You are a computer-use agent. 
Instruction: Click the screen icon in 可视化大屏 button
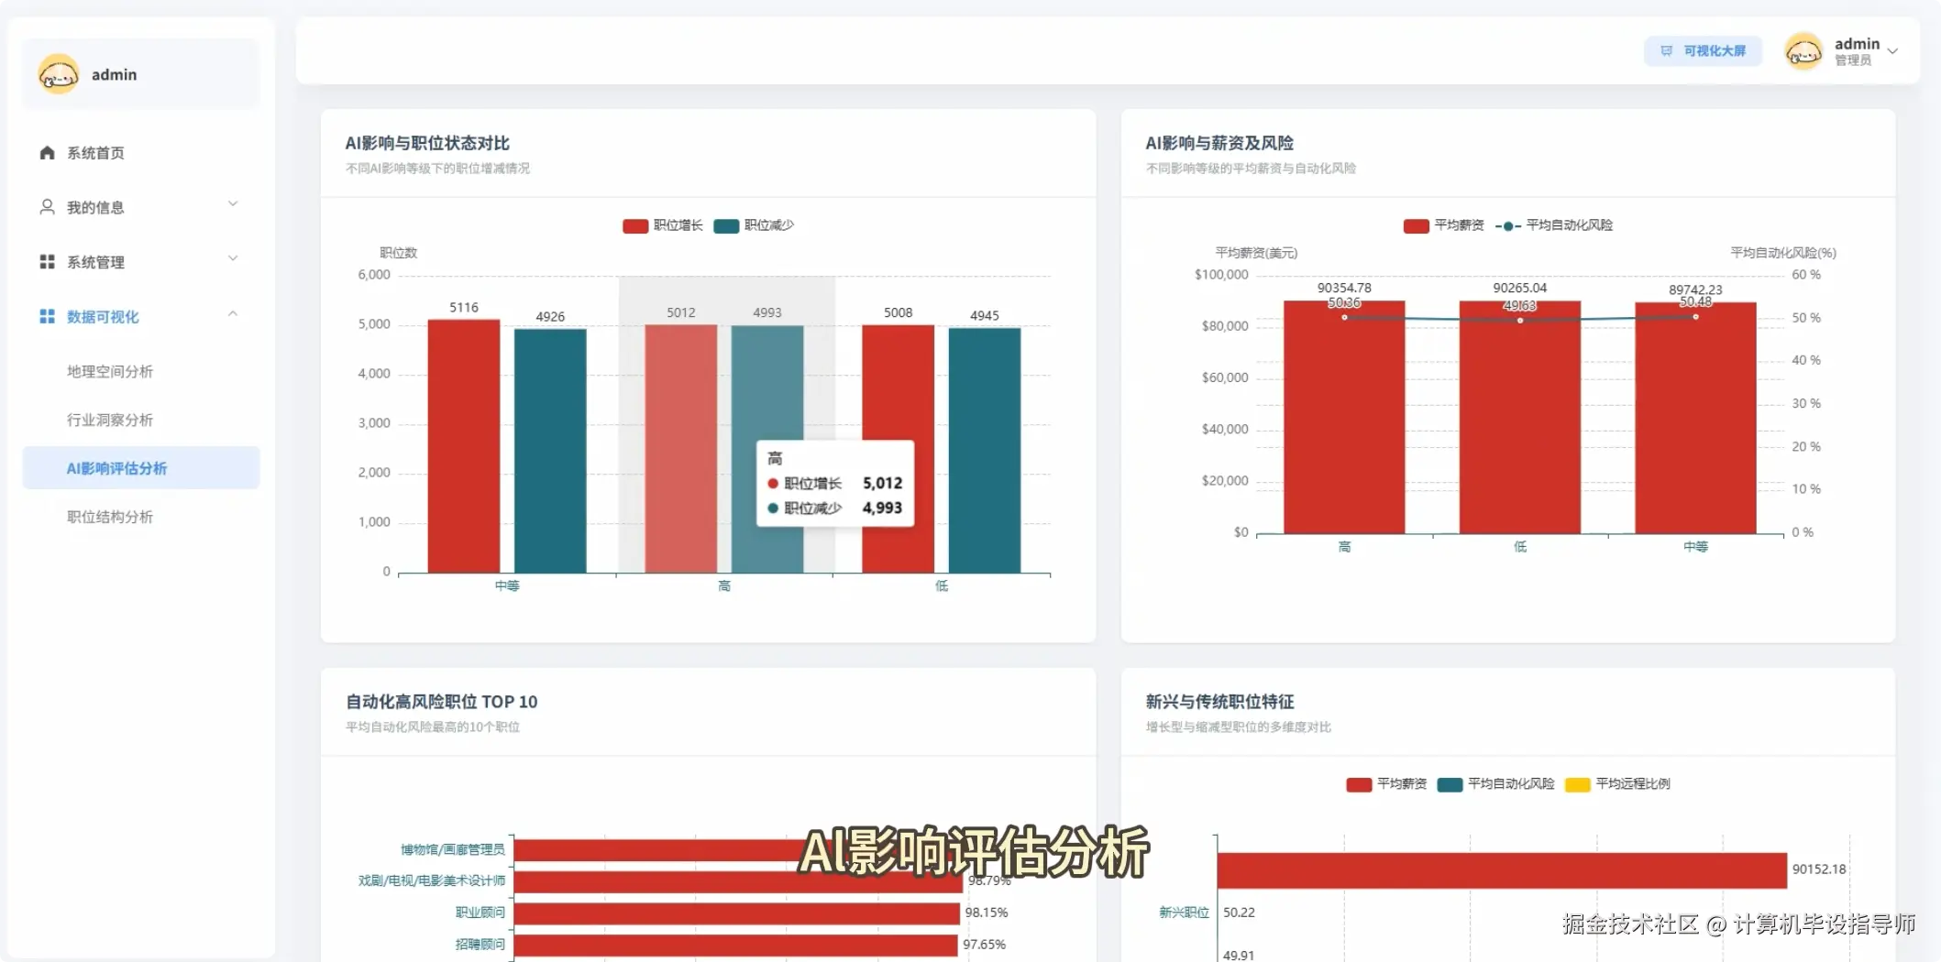(x=1666, y=51)
